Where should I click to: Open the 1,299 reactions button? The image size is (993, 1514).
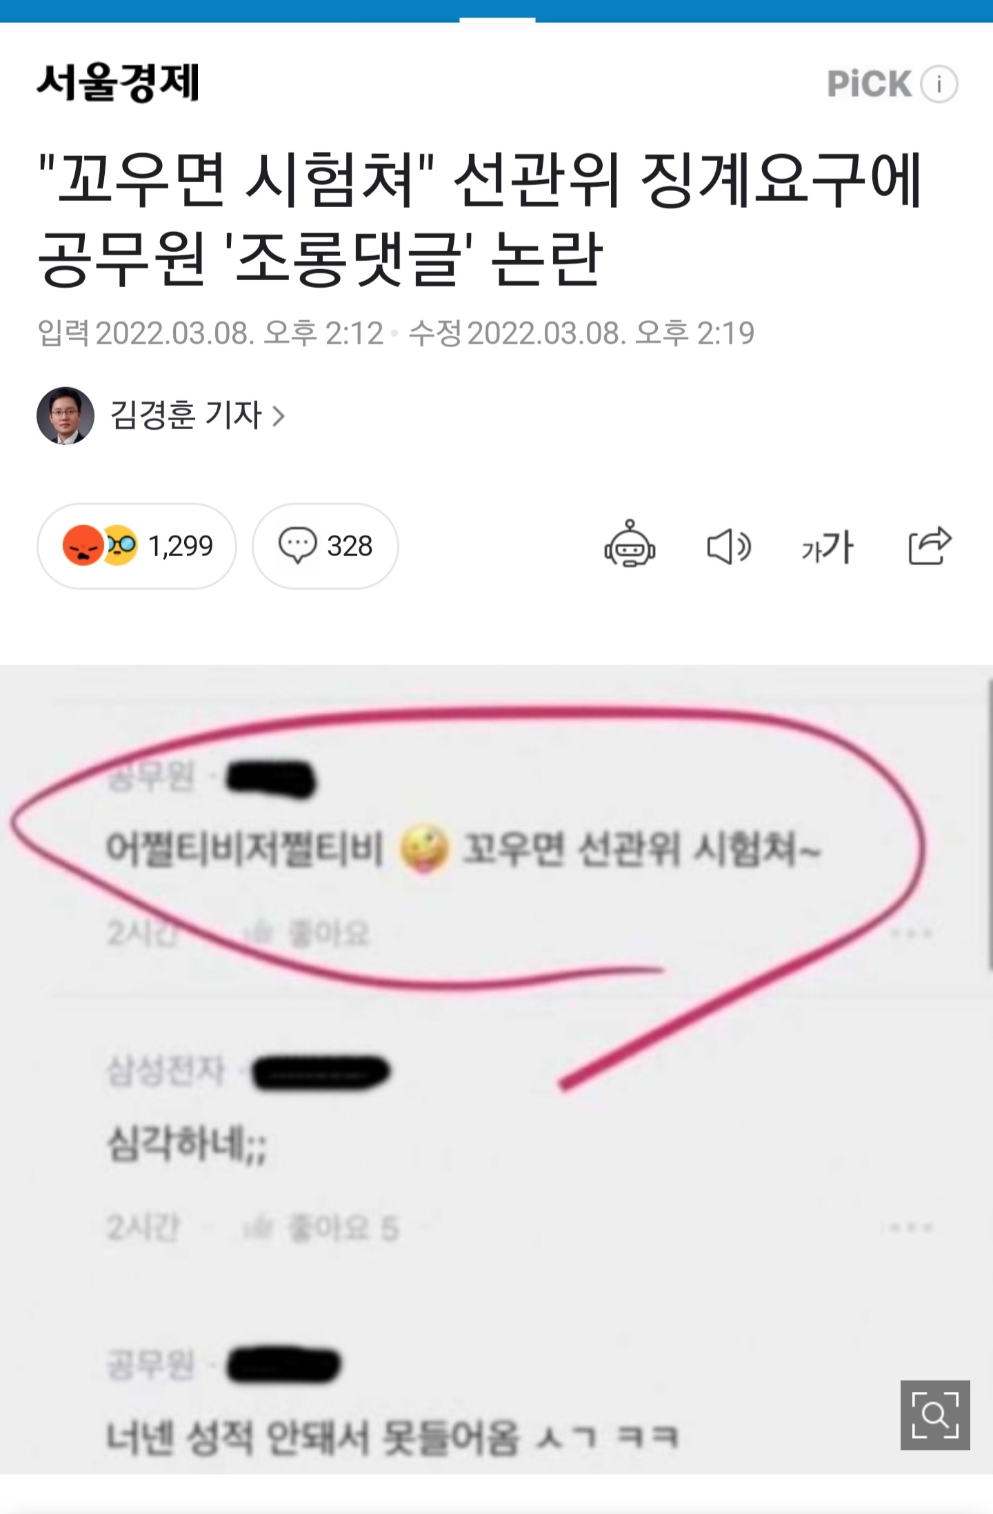(x=137, y=546)
